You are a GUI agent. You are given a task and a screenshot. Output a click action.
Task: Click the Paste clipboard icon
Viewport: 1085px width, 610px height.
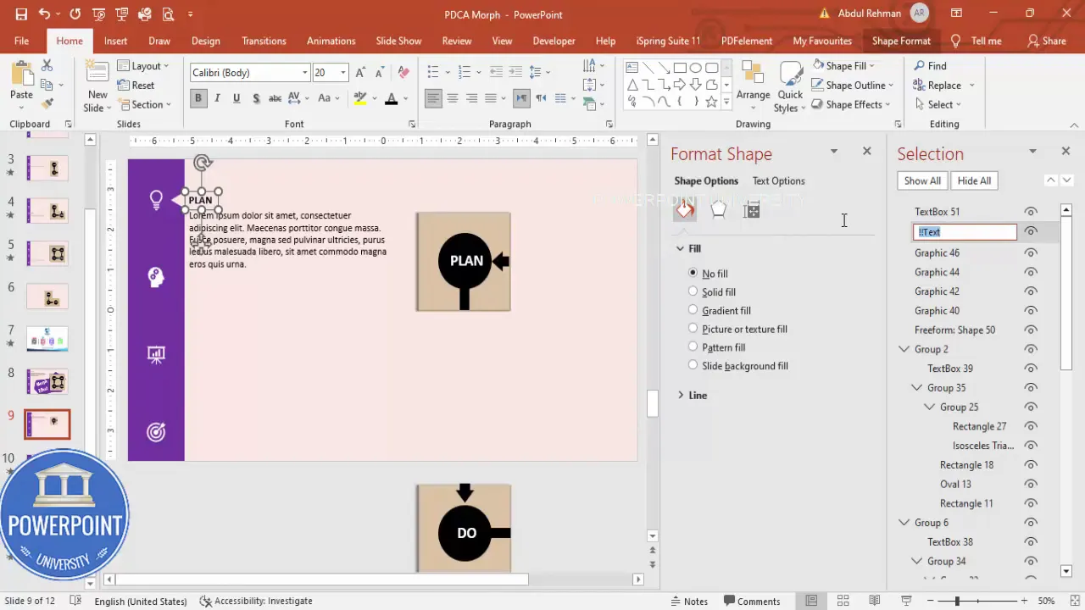[x=21, y=73]
